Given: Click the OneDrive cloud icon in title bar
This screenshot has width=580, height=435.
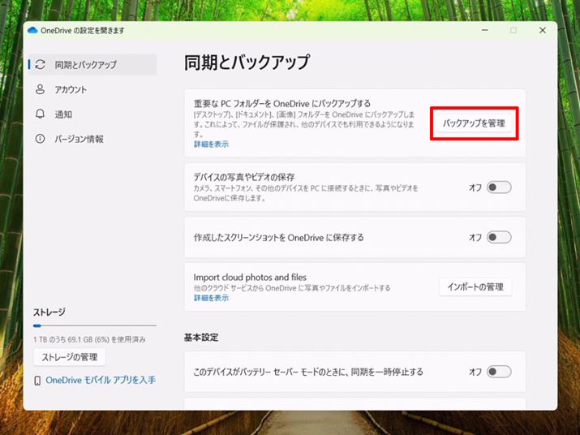Looking at the screenshot, I should pyautogui.click(x=32, y=30).
